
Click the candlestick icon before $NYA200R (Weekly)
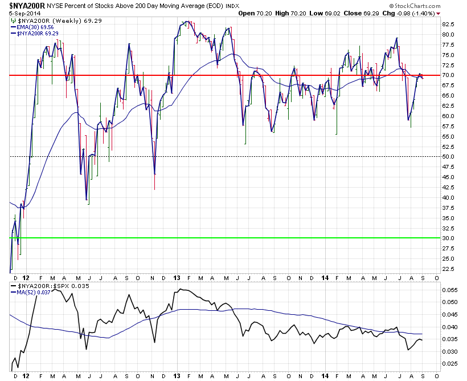click(13, 21)
